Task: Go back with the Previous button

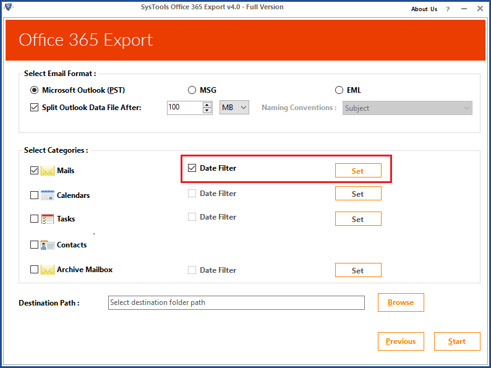Action: (x=401, y=341)
